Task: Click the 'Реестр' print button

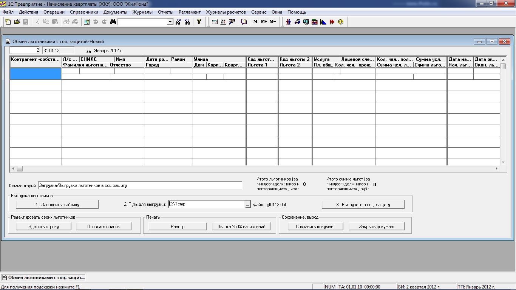Action: pos(178,226)
